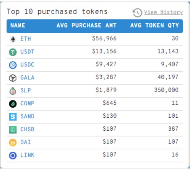Open the USDT token name link
Image resolution: width=190 pixels, height=170 pixels.
pos(28,52)
